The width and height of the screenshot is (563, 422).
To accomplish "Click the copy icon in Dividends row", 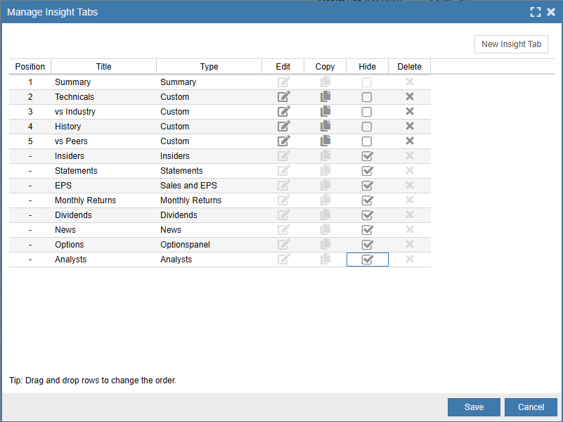I will point(325,215).
